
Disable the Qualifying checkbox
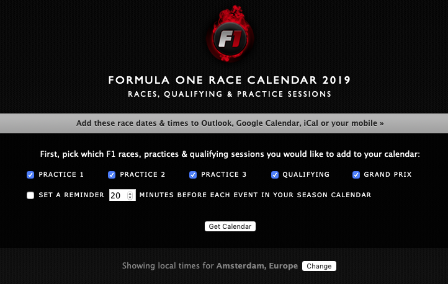275,175
